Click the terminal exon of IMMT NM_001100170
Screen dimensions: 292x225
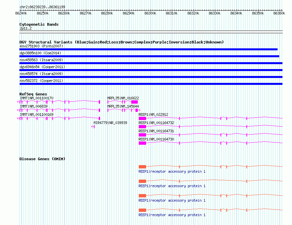pos(99,102)
